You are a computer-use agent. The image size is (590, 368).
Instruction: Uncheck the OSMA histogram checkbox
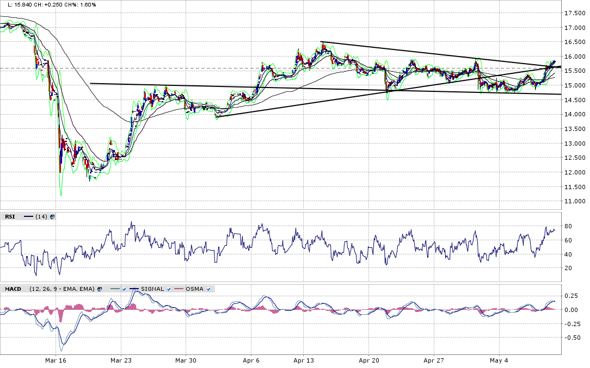pos(209,289)
